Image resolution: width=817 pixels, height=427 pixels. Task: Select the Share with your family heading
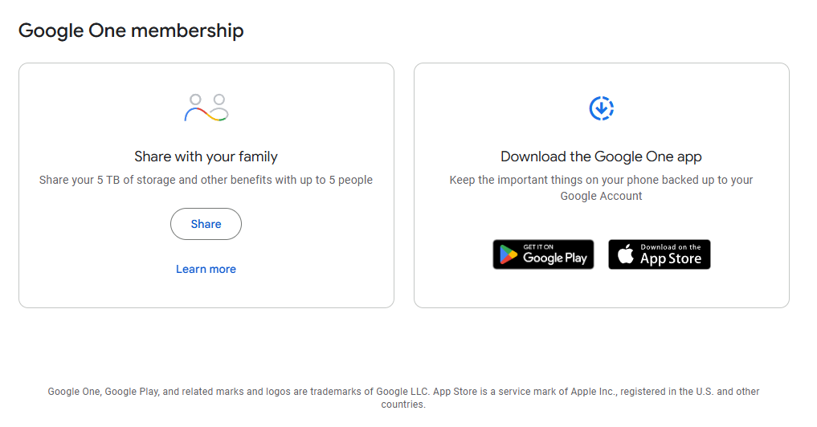pos(206,157)
